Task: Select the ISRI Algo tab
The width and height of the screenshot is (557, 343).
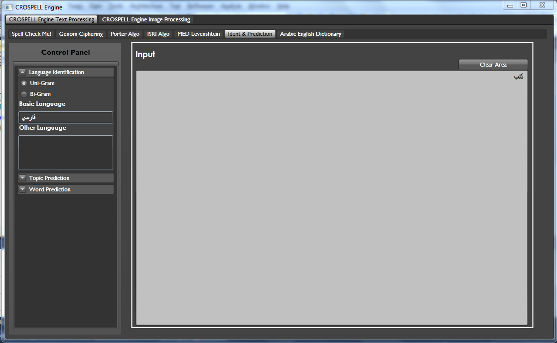Action: (158, 34)
